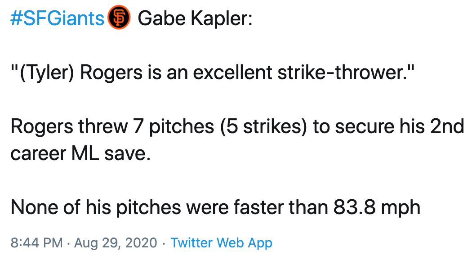Click the text "career ML save."
The image size is (472, 260).
78,154
